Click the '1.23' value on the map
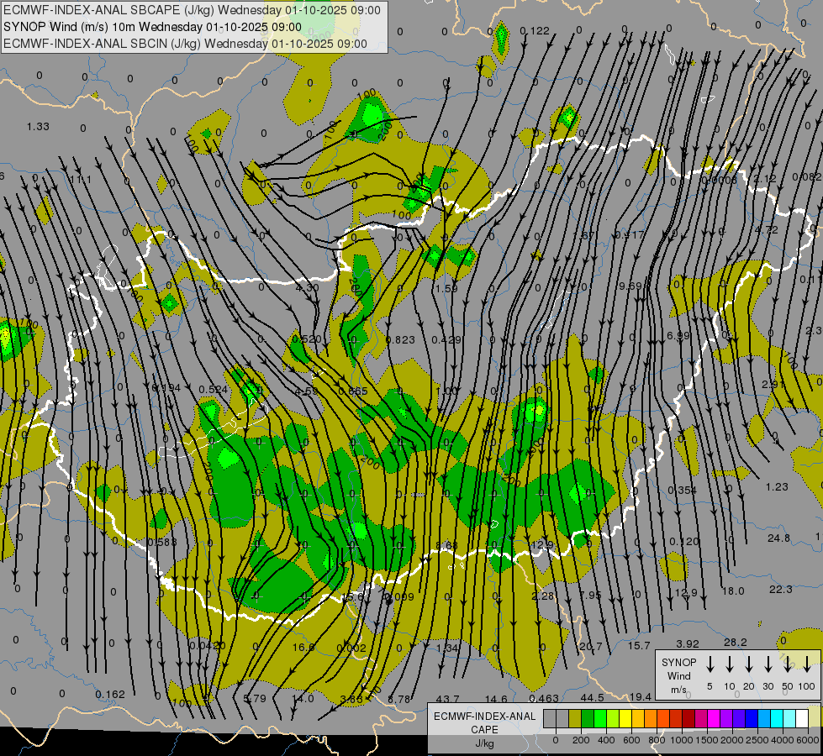The image size is (823, 756). (777, 487)
